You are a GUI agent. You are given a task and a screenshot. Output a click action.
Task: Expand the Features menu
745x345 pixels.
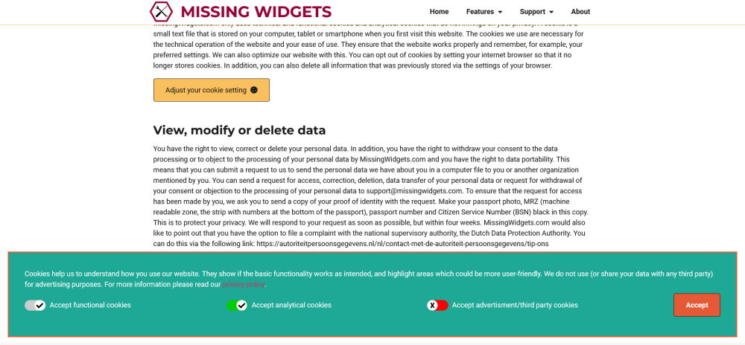[x=484, y=12]
